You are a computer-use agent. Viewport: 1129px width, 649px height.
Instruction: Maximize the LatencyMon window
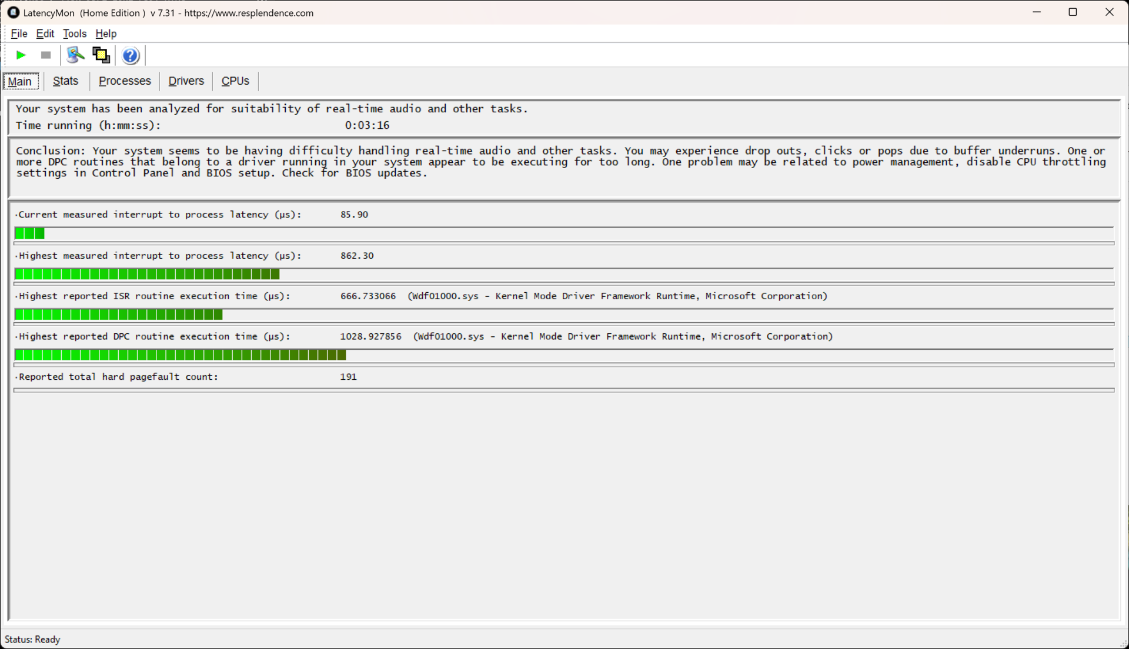tap(1073, 12)
